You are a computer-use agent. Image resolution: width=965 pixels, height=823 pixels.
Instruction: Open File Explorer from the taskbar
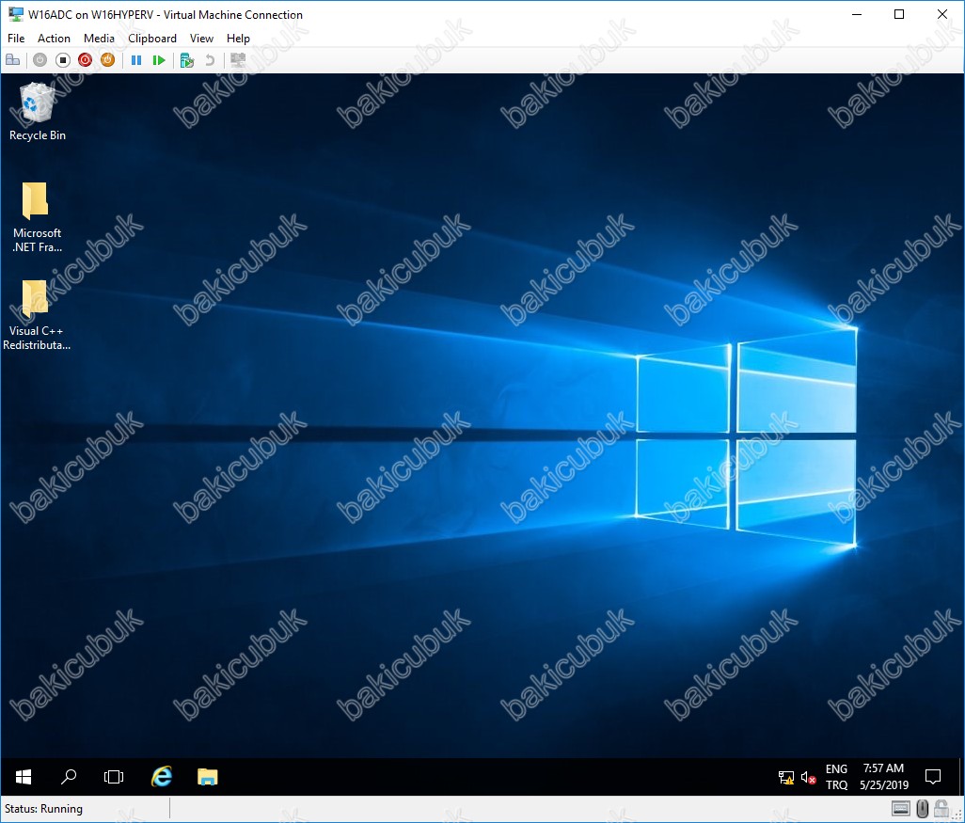[x=208, y=777]
